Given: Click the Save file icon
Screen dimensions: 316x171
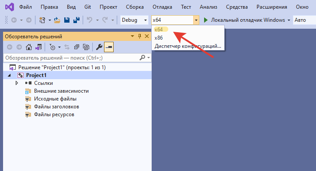Looking at the screenshot, I should click(x=67, y=20).
